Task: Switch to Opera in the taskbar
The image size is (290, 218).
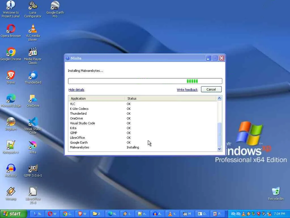Action: coord(52,214)
